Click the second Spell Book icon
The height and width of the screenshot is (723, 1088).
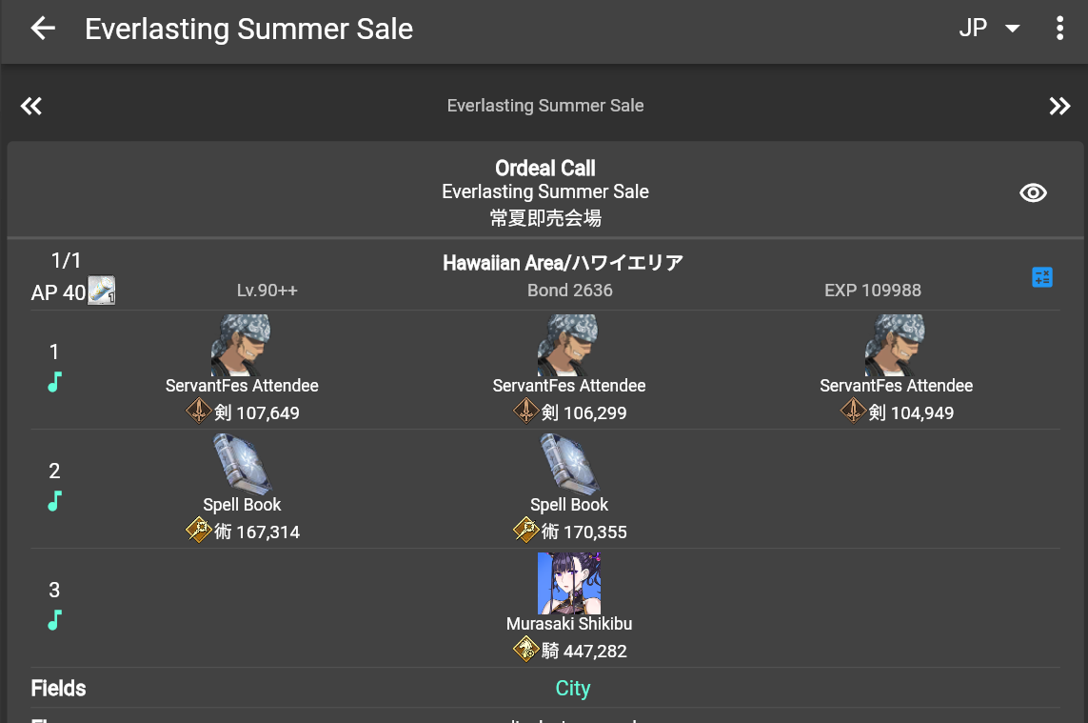(x=569, y=464)
